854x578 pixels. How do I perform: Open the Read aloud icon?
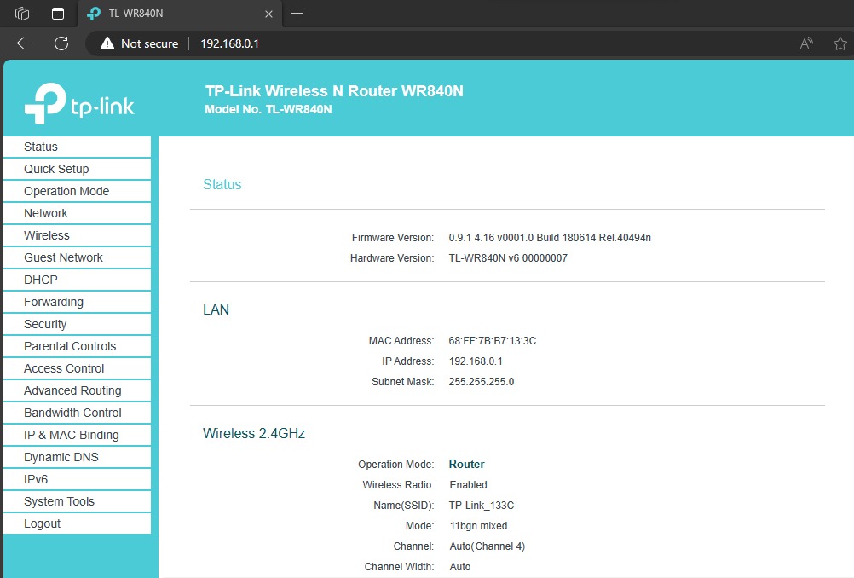click(x=806, y=43)
